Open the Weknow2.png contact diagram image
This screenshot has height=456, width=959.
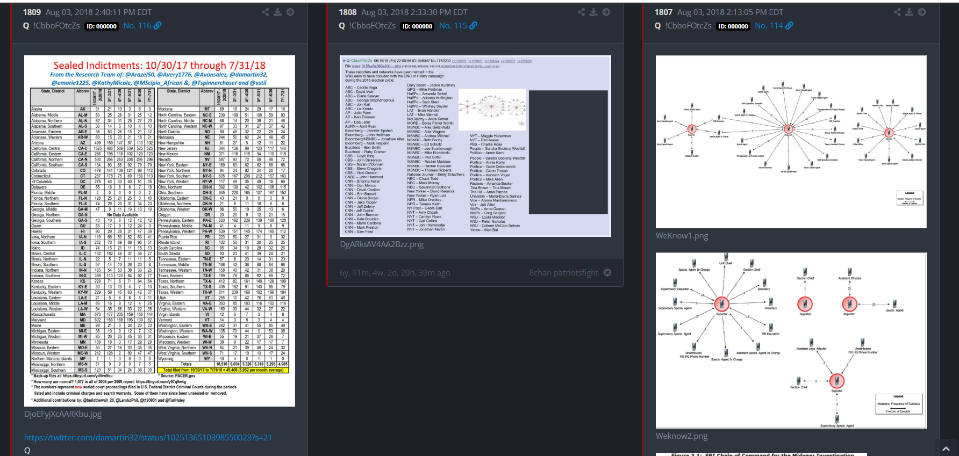791,341
